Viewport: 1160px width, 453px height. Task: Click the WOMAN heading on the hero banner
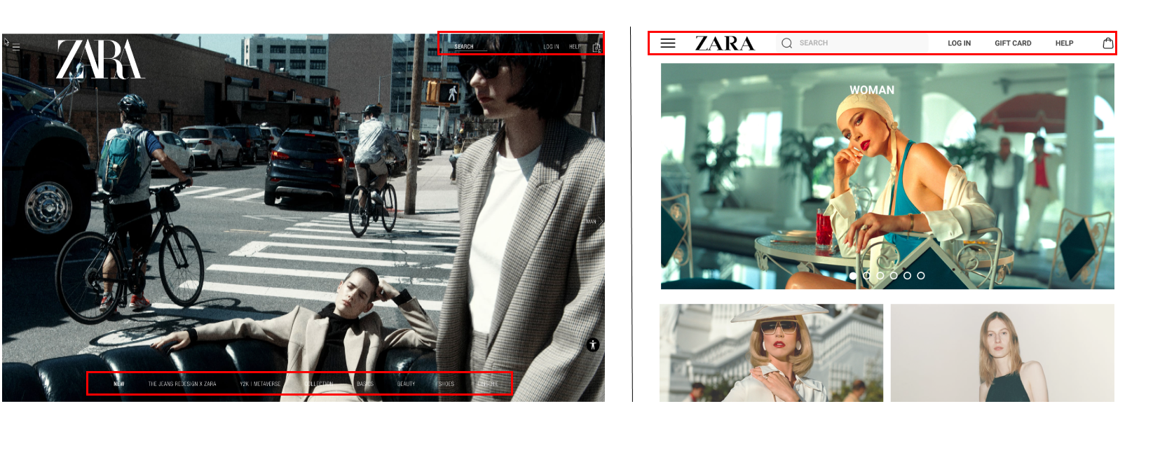point(872,90)
